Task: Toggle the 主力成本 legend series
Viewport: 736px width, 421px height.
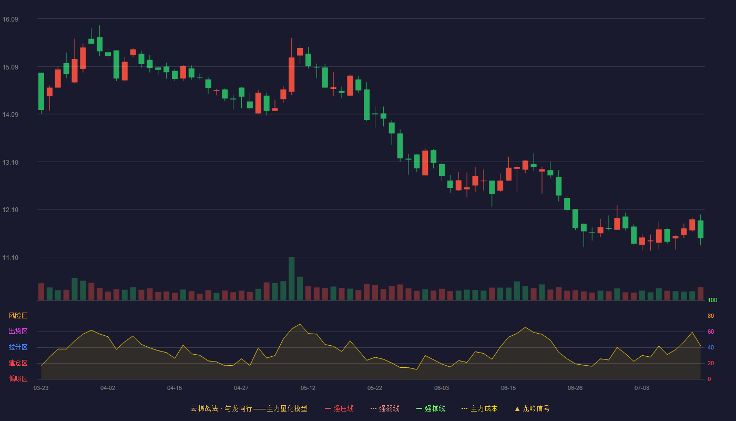Action: tap(479, 408)
